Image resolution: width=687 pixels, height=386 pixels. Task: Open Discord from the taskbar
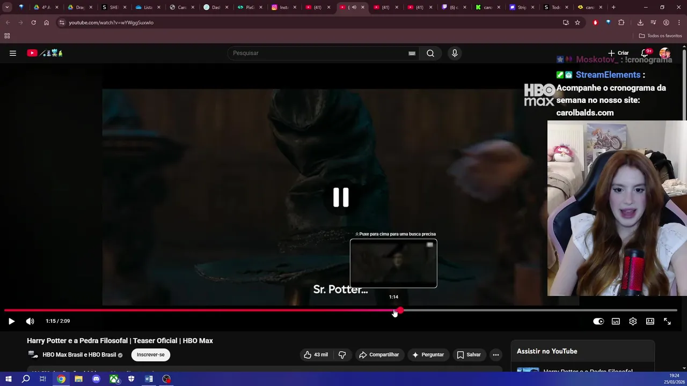[x=96, y=379]
